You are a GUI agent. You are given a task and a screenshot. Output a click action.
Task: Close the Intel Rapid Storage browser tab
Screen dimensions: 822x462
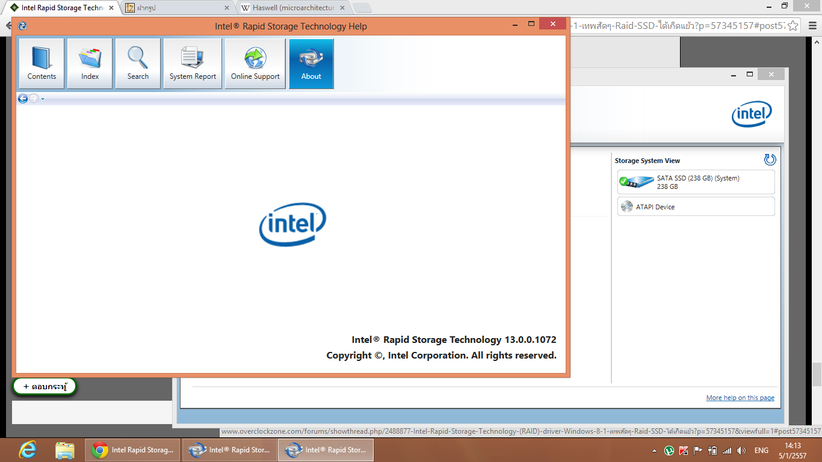click(x=111, y=8)
